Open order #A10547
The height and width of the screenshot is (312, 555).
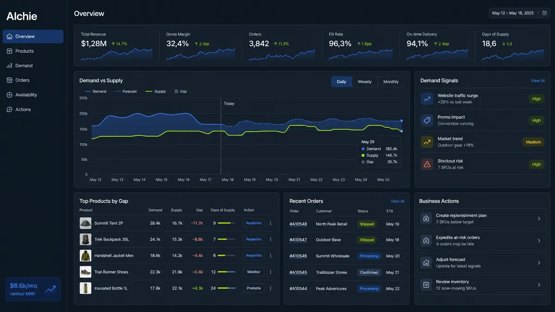tap(298, 240)
